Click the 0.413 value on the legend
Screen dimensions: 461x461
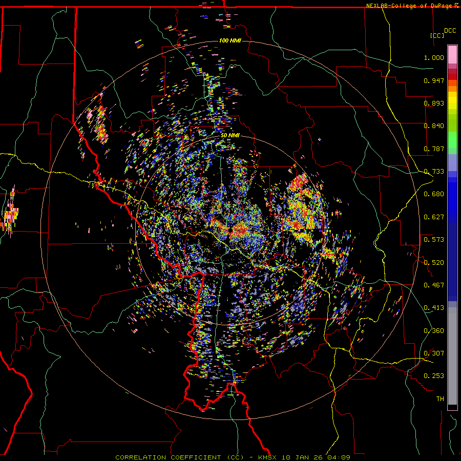(434, 308)
